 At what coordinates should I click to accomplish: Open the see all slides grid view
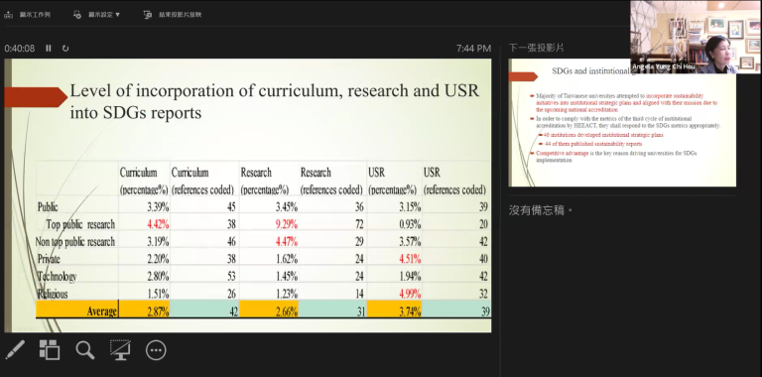point(50,350)
